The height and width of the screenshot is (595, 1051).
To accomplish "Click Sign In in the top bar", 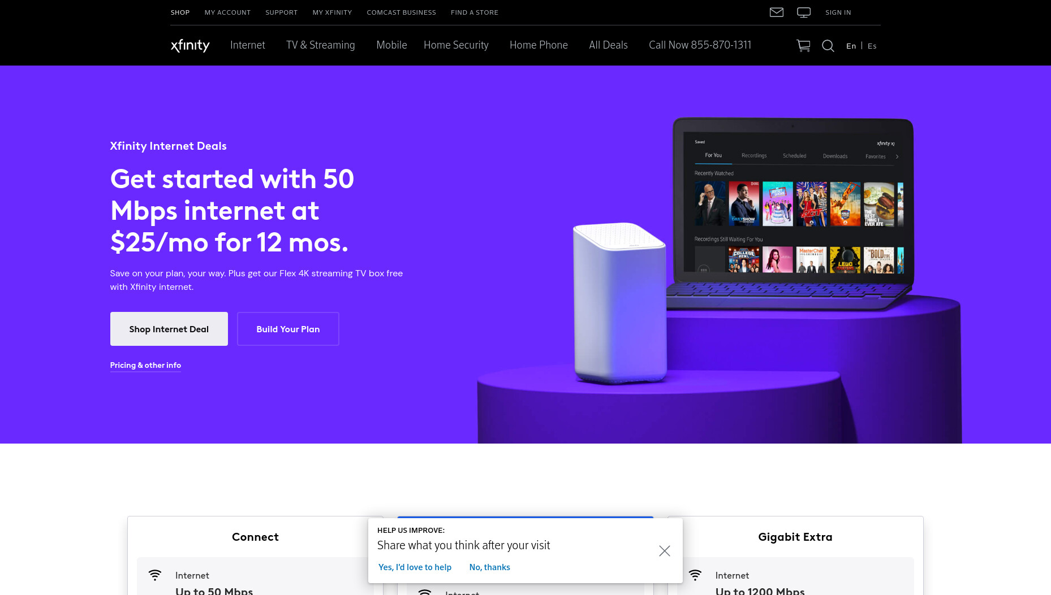I will (838, 12).
